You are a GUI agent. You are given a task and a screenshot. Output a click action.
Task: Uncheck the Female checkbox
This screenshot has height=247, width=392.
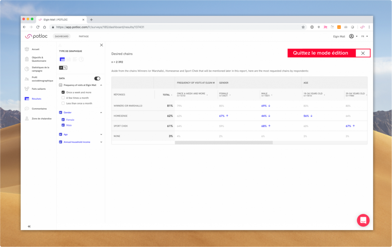(x=63, y=120)
